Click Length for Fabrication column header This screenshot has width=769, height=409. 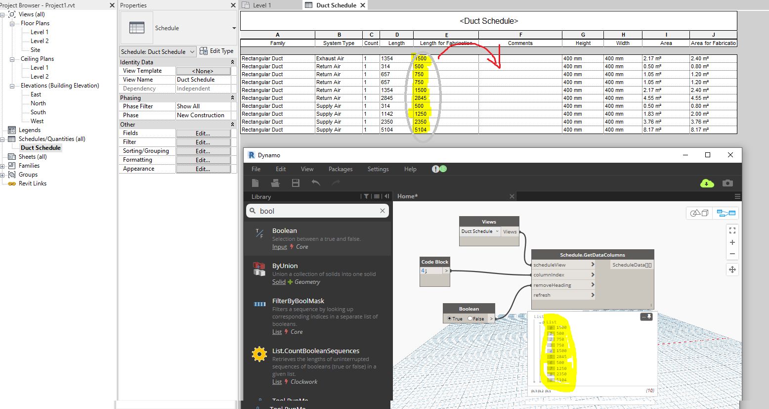[x=446, y=43]
